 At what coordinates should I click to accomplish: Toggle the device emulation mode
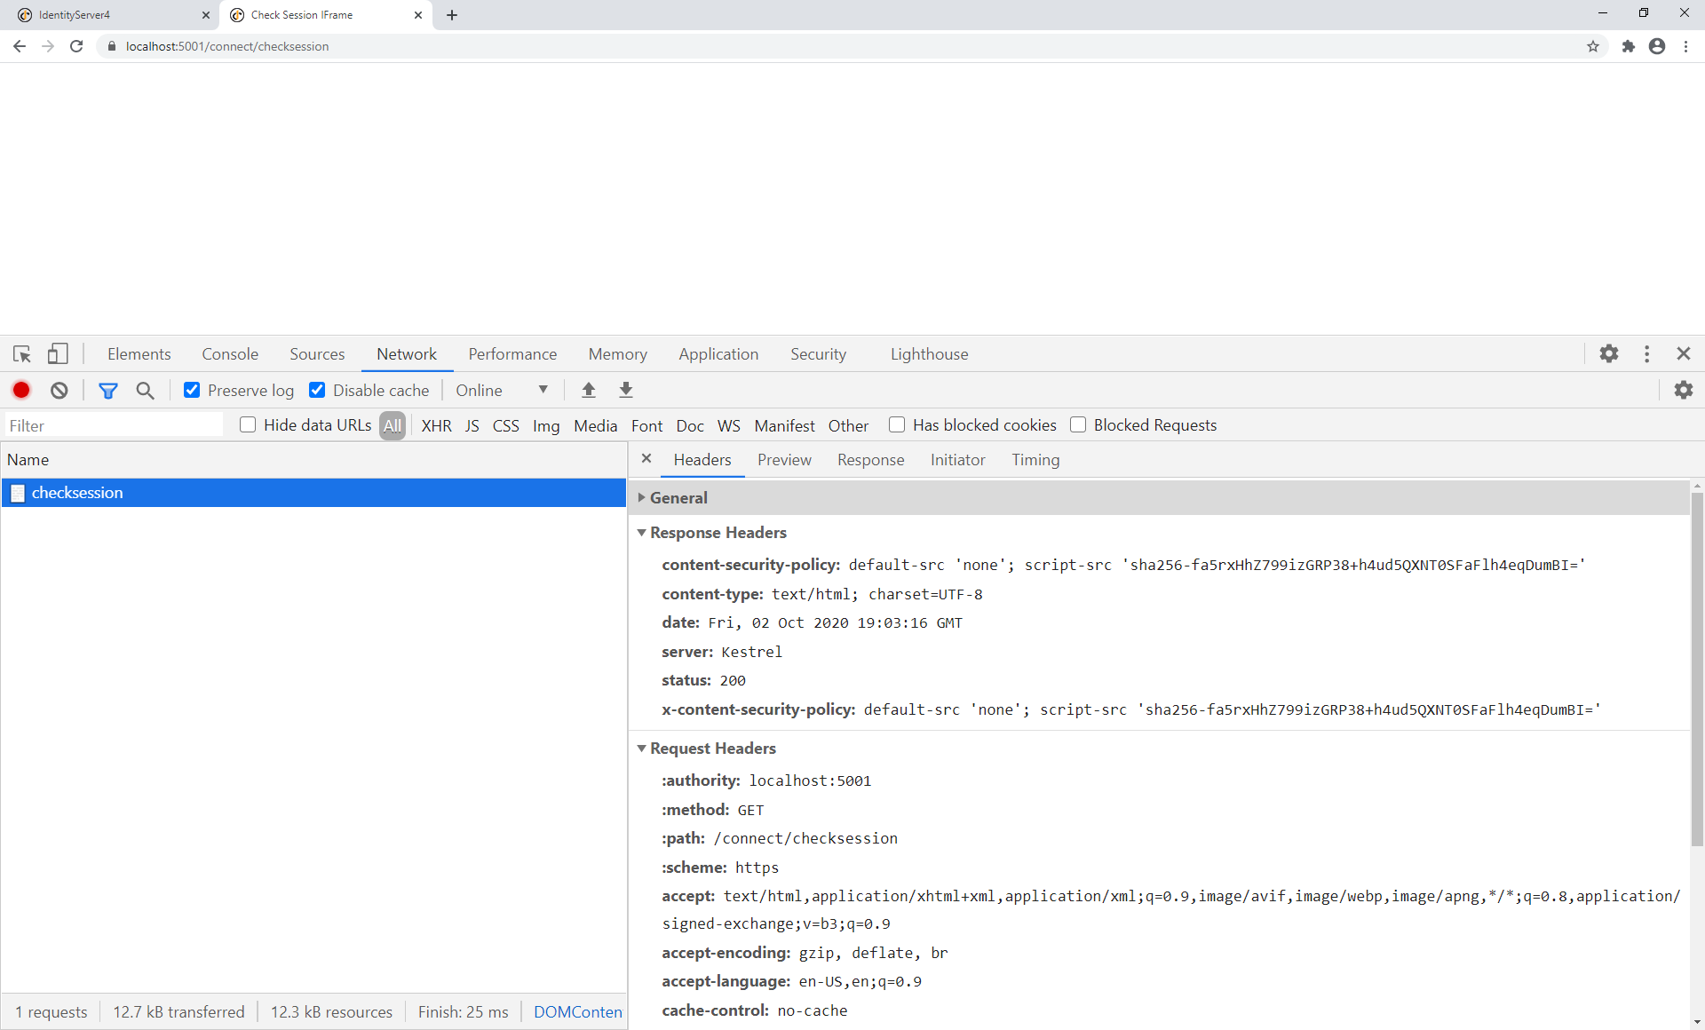click(57, 353)
